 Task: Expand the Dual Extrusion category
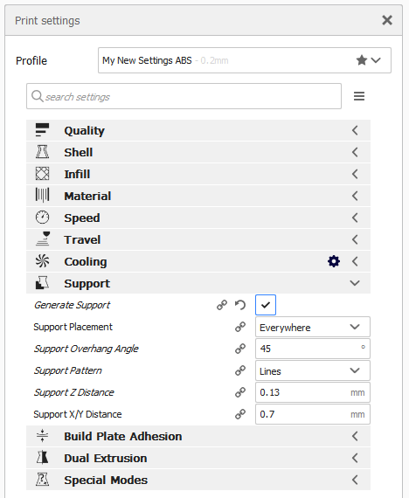tap(198, 458)
